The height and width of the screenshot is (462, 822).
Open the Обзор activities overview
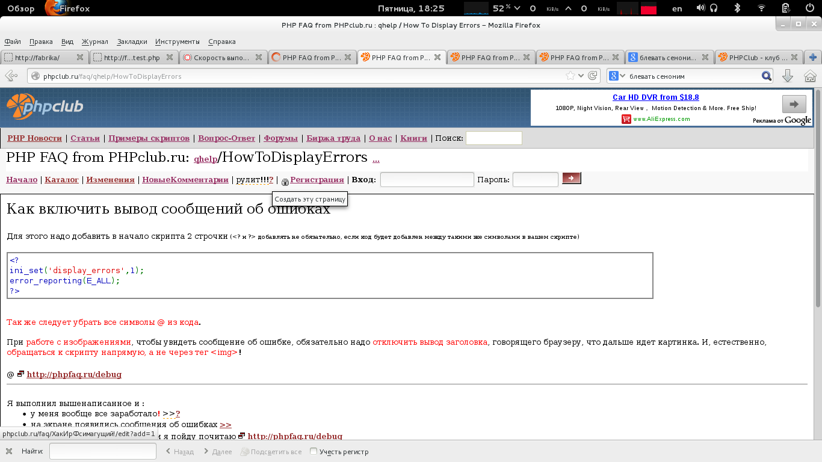(x=21, y=8)
